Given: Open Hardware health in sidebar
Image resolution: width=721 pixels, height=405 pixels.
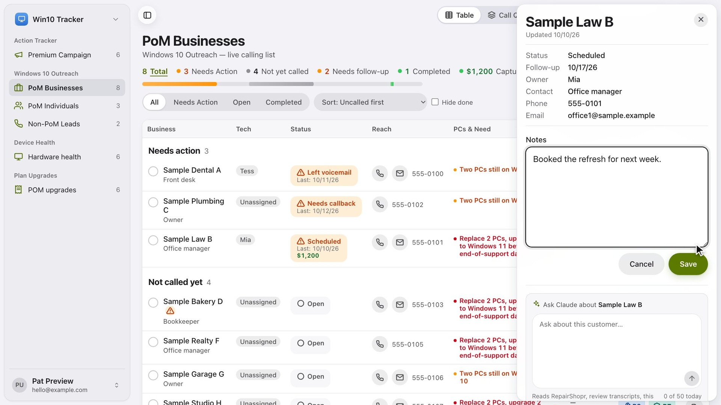Looking at the screenshot, I should (x=67, y=157).
